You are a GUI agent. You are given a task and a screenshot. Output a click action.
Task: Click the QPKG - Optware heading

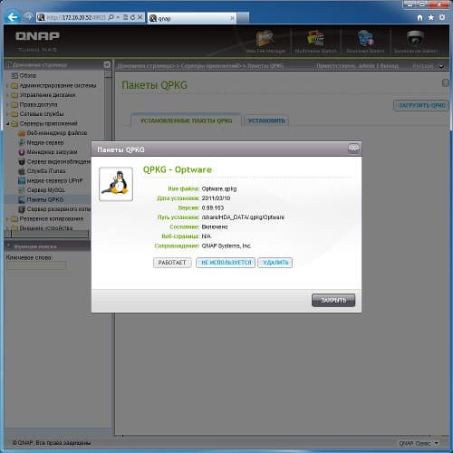[178, 169]
